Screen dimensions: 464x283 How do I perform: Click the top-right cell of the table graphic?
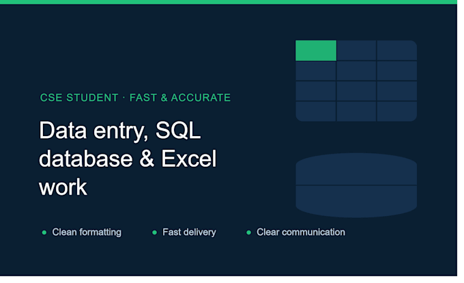point(397,51)
